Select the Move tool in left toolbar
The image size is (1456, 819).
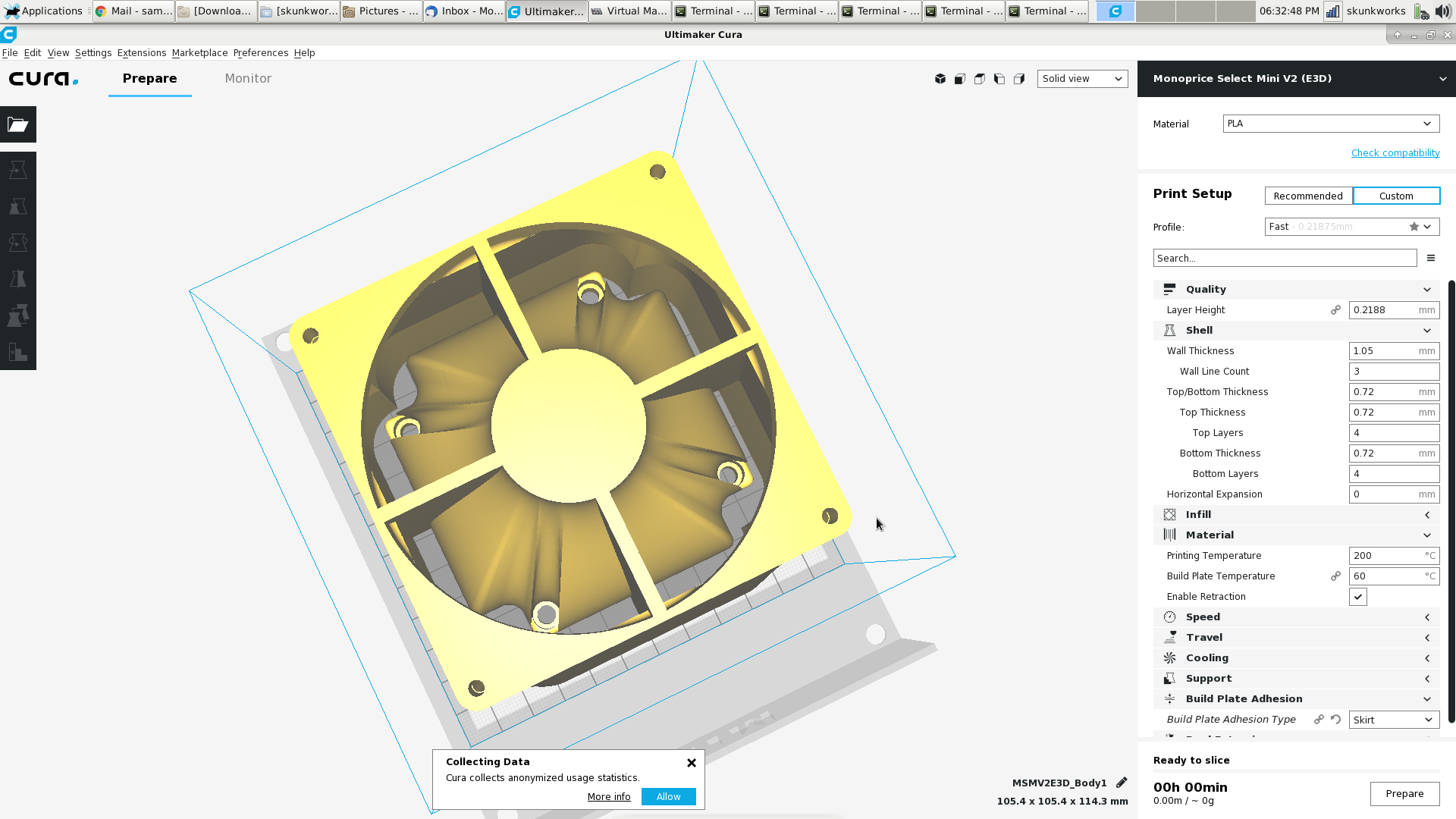pos(18,170)
